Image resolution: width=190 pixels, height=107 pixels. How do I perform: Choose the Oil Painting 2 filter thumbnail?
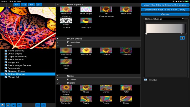[x=86, y=21]
